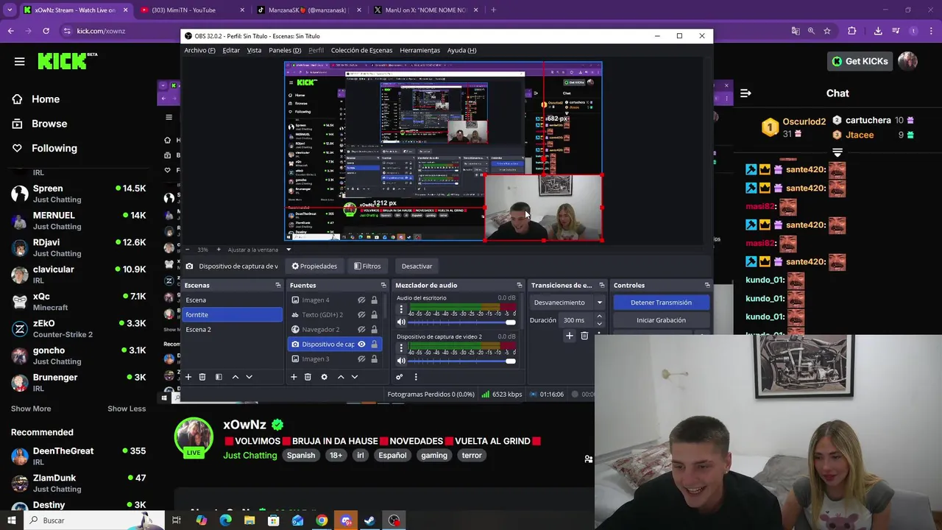Mute Audio del escritorio speaker icon
Screen dimensions: 942x530
401,322
